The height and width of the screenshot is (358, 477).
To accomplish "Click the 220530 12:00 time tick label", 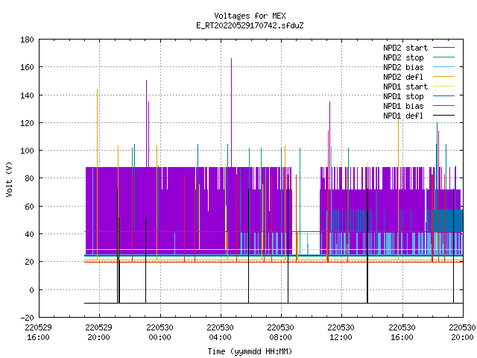I will 341,332.
